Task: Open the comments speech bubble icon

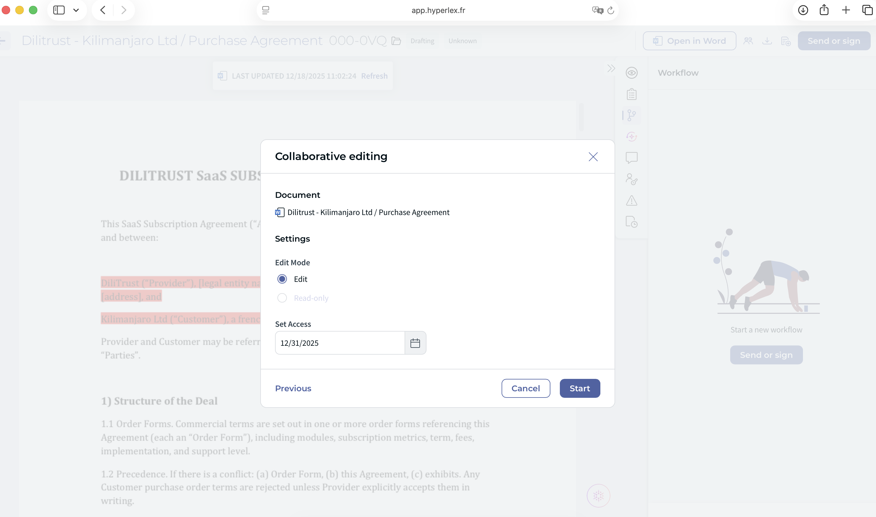Action: (x=631, y=158)
